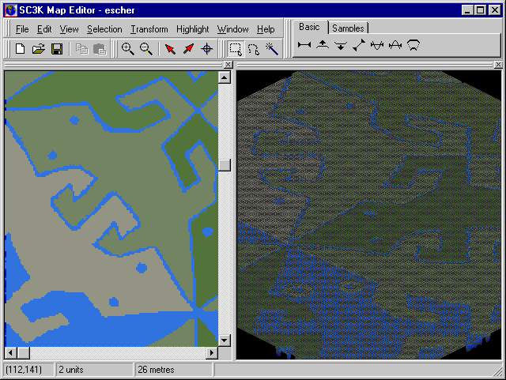This screenshot has height=380, width=506.
Task: Select the Zoom In magnifier
Action: coord(128,49)
